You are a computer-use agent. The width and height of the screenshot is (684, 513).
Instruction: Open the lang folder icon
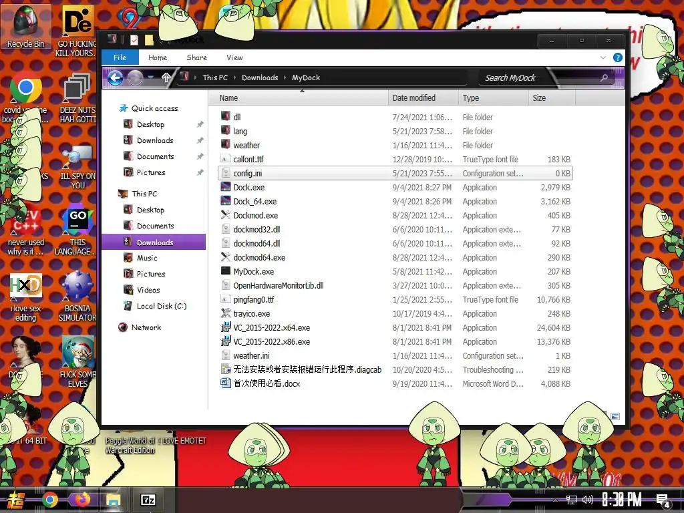[226, 130]
